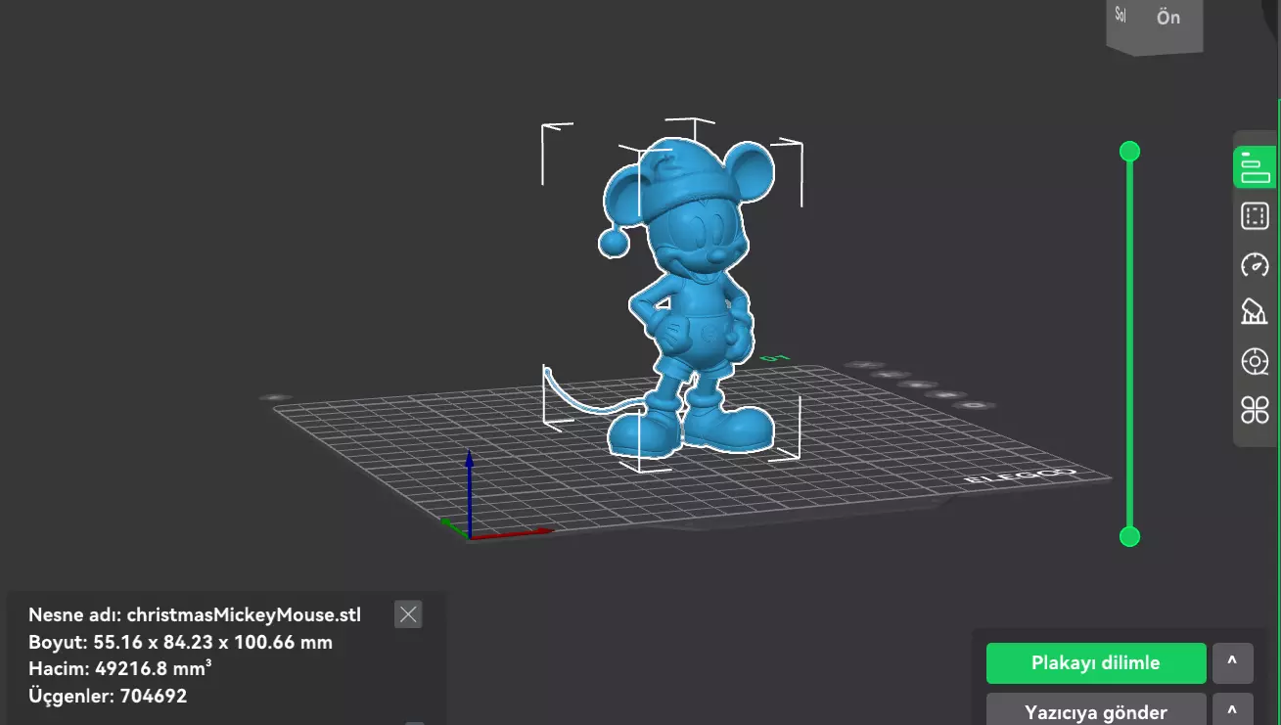Click Plakayı dilimle button
The width and height of the screenshot is (1281, 725).
[1095, 662]
